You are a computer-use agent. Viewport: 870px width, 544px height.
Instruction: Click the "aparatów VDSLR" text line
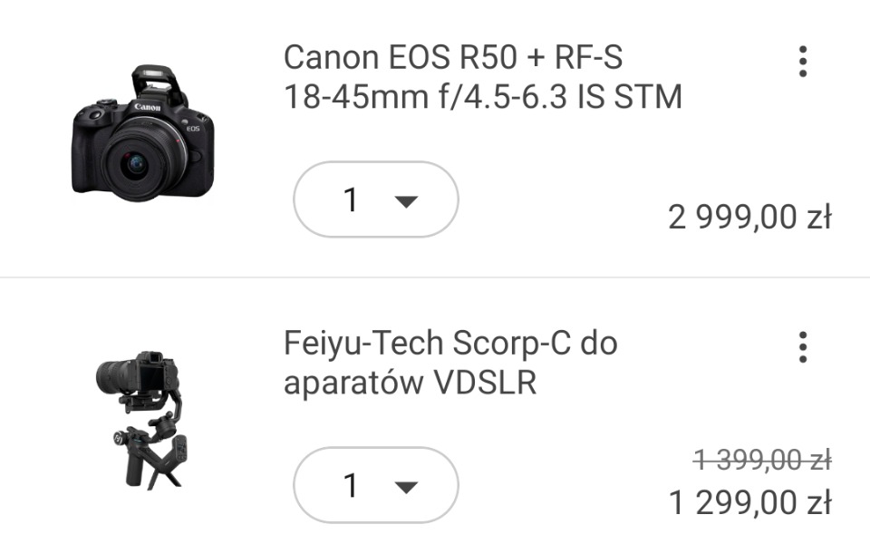click(411, 383)
